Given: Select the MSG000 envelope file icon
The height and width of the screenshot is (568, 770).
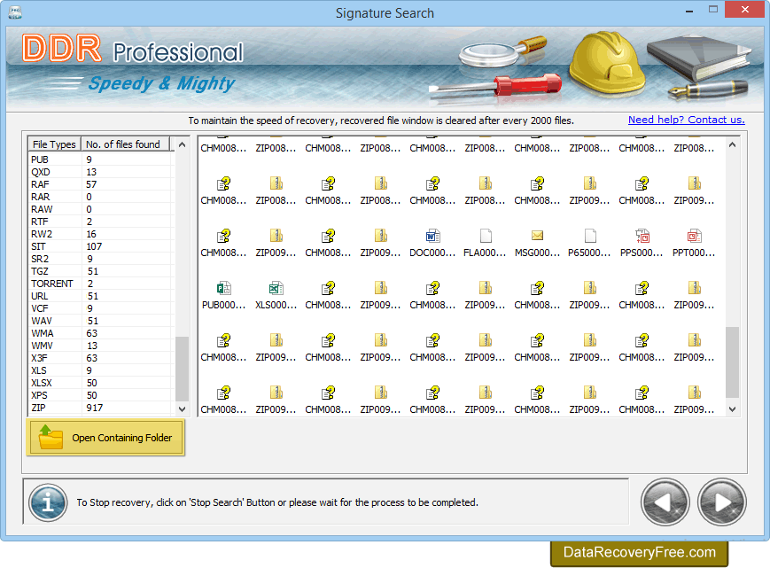Looking at the screenshot, I should coord(537,236).
